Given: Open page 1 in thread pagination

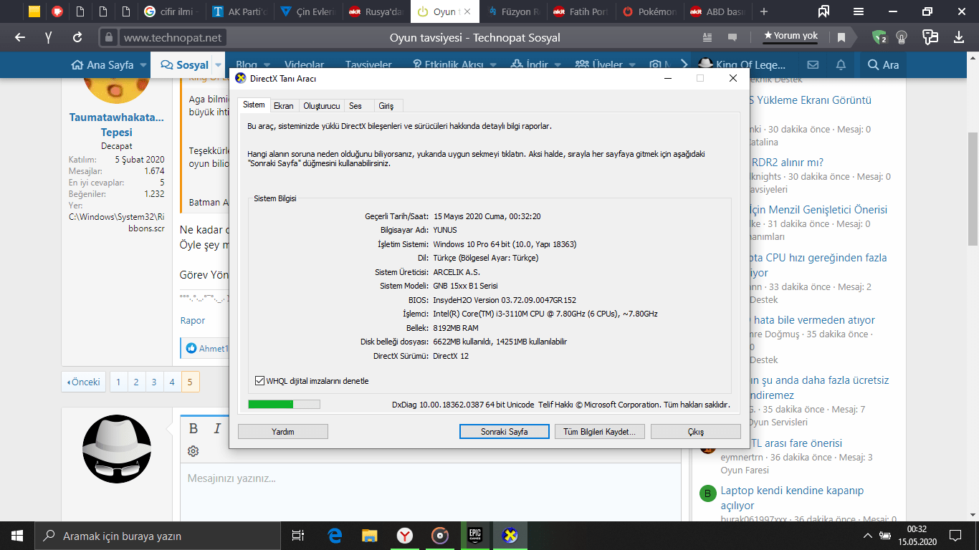Looking at the screenshot, I should [118, 382].
